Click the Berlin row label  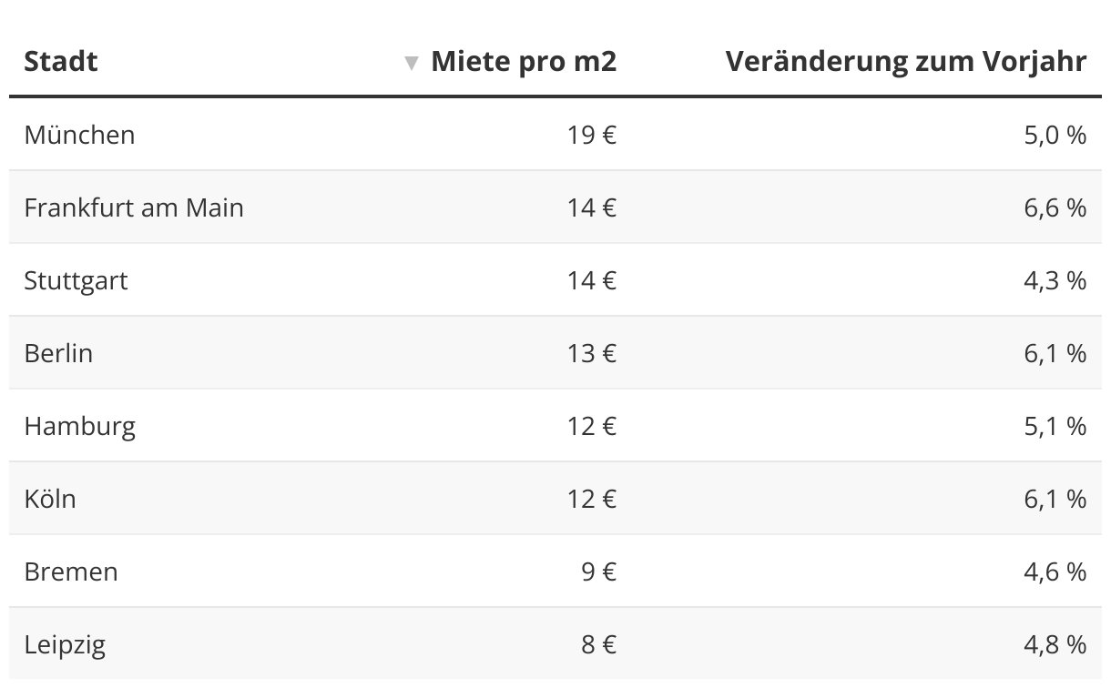point(58,353)
